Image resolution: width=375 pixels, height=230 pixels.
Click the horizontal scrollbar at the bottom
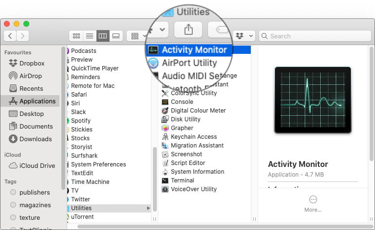pyautogui.click(x=225, y=227)
